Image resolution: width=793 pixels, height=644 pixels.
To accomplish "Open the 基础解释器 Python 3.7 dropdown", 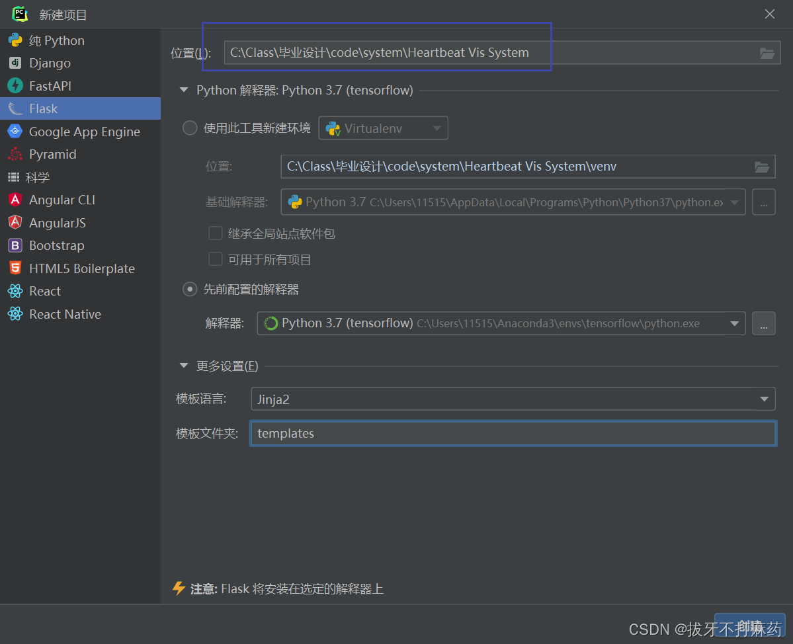I will pyautogui.click(x=513, y=202).
